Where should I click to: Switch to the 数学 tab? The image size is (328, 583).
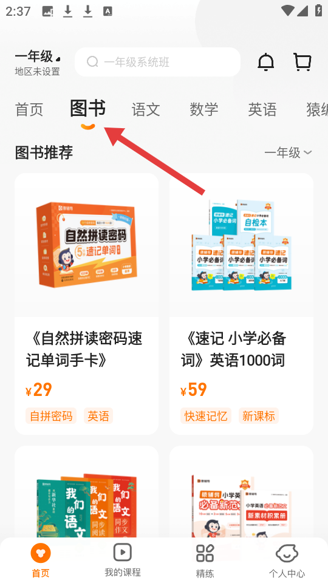tap(204, 110)
